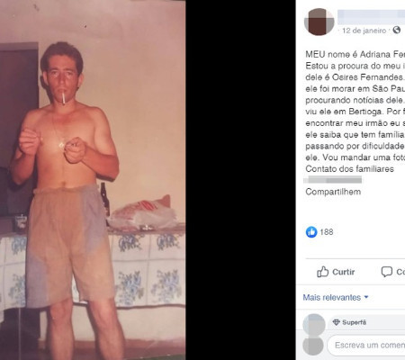Click the blurred family contact number

point(333,180)
